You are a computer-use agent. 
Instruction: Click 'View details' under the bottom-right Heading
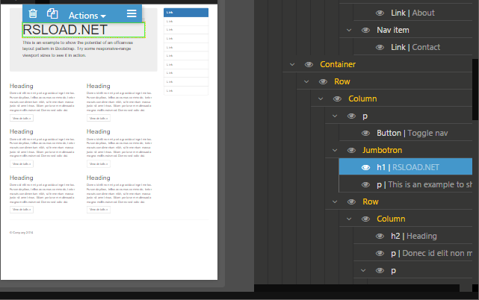[x=99, y=210]
